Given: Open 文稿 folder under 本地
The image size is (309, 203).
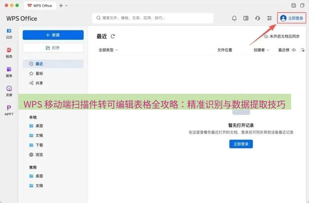Looking at the screenshot, I should pos(36,135).
